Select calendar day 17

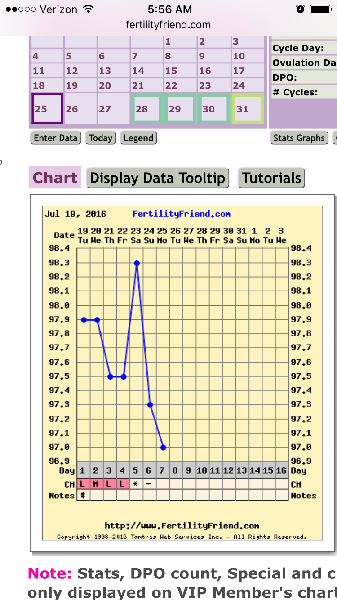248,71
